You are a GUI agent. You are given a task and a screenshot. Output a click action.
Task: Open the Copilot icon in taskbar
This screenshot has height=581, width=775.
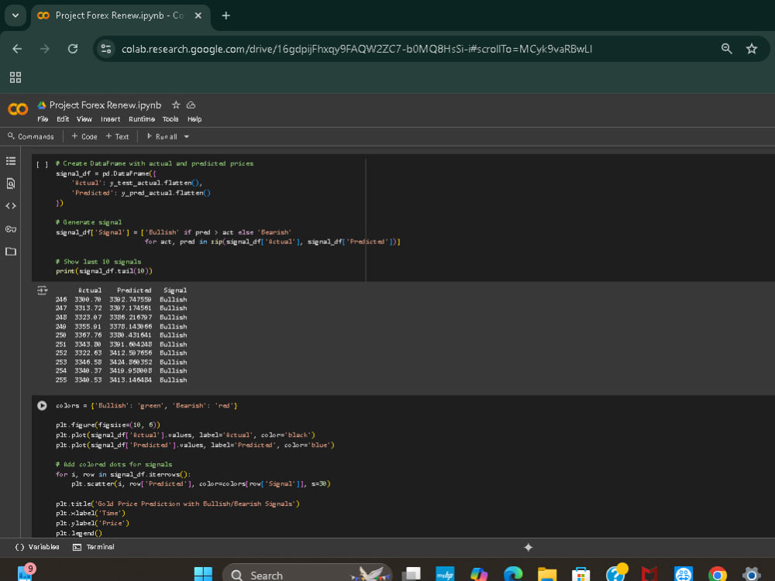tap(479, 575)
